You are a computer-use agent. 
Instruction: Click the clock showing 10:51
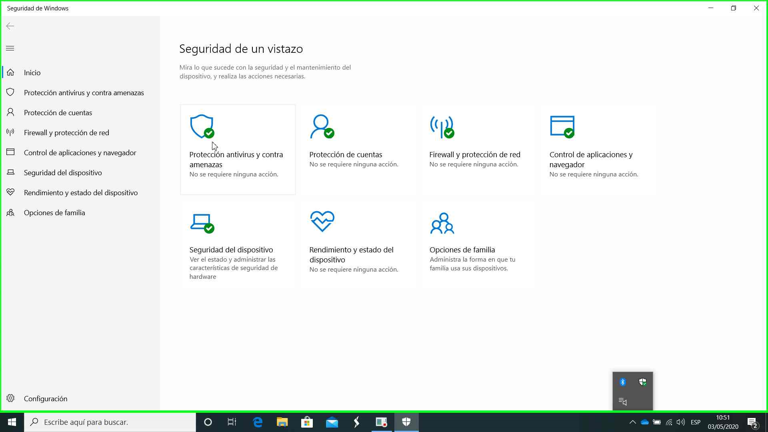click(x=723, y=417)
